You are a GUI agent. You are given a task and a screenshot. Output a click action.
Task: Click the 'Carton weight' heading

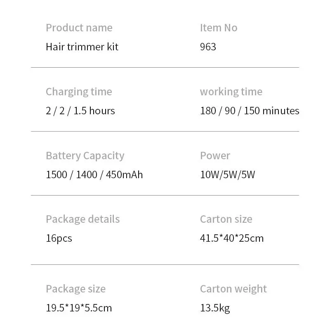pos(233,289)
